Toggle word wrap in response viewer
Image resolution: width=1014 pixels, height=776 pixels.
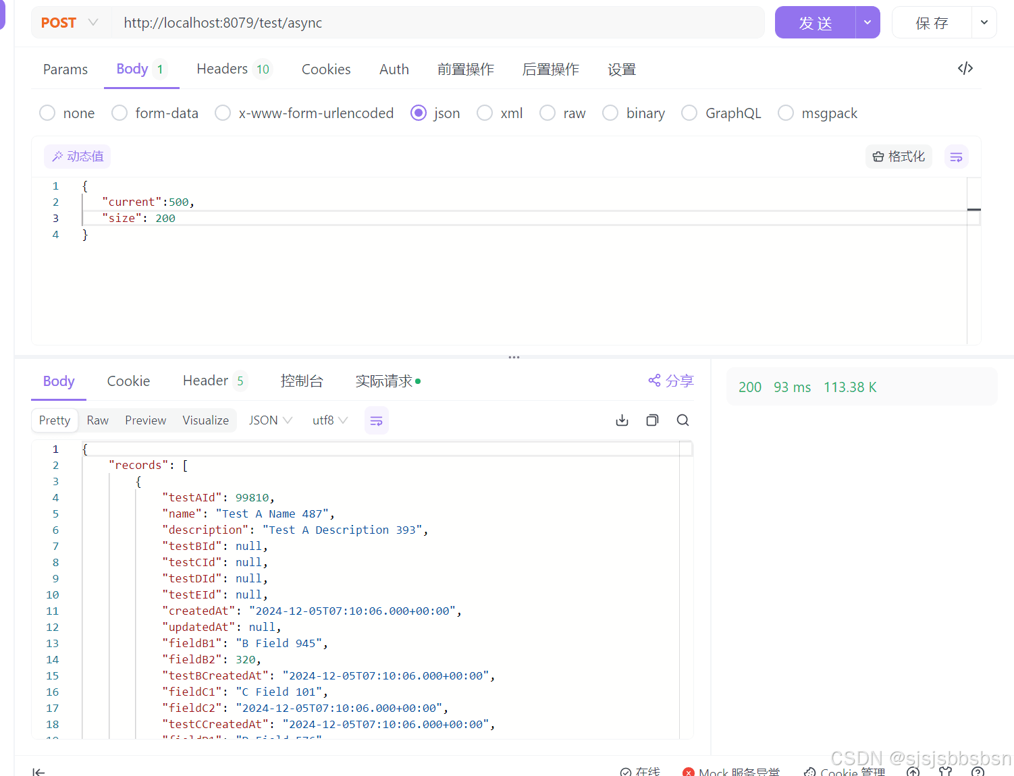click(376, 420)
